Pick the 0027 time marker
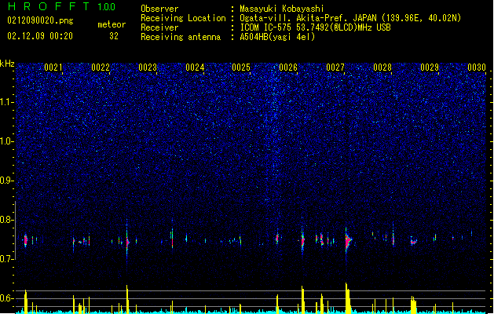Viewport: 494px width, 314px height. (x=335, y=68)
